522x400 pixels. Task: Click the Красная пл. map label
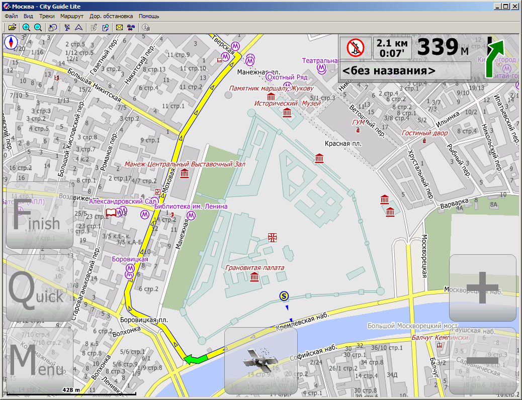(343, 144)
